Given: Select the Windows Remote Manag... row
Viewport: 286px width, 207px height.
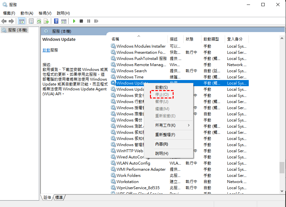Looking at the screenshot, I should tap(179, 64).
